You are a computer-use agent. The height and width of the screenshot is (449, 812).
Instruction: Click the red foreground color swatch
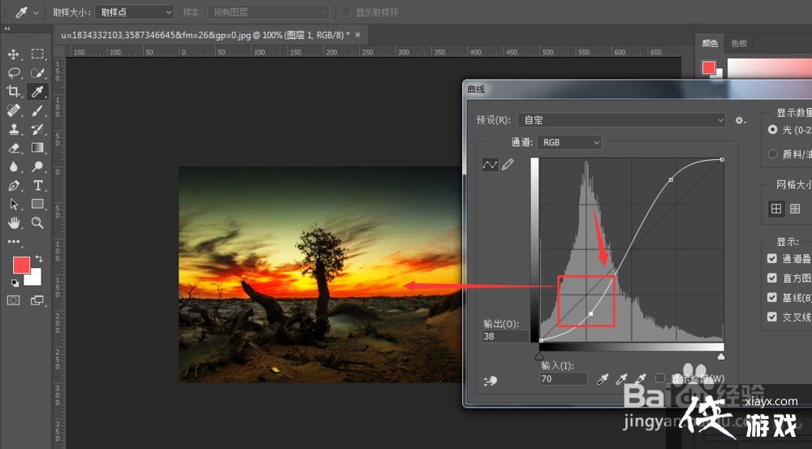pos(21,265)
